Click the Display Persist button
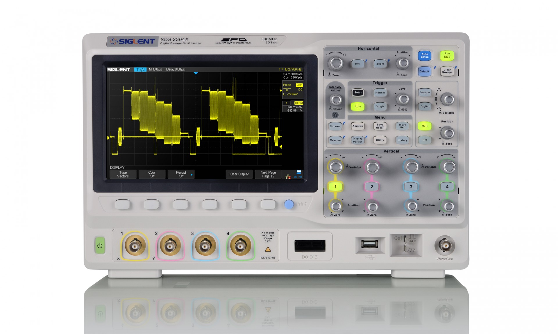 tap(357, 140)
